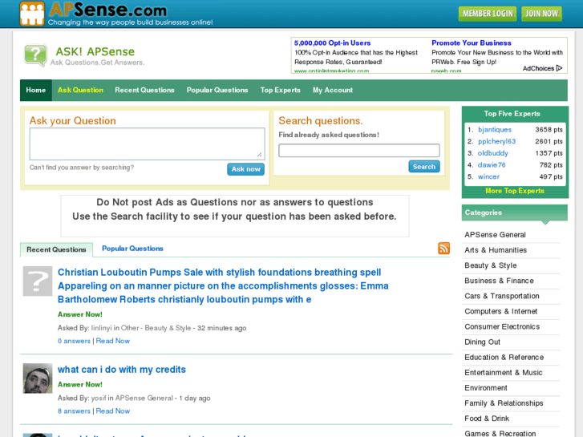Click the 0 answers link
This screenshot has width=583, height=437.
[x=74, y=341]
